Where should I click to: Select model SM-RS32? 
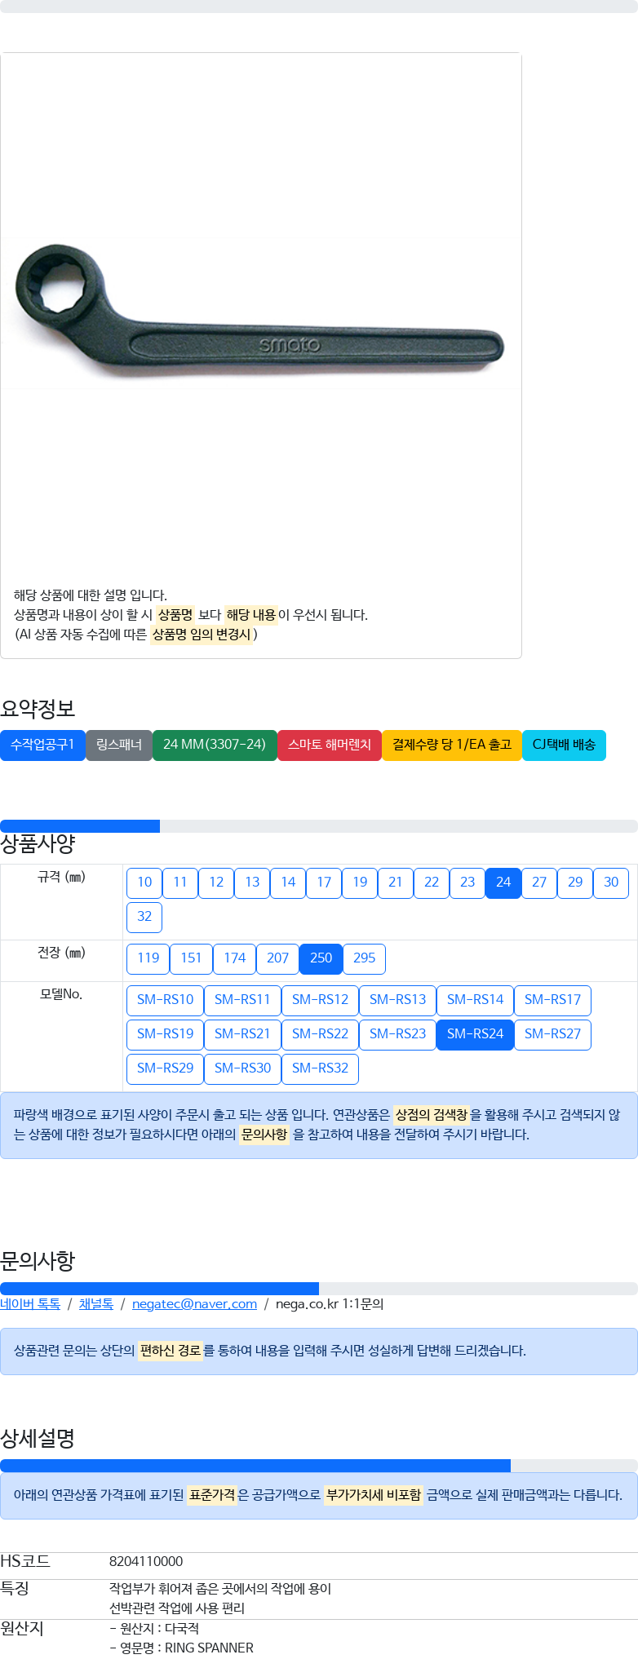point(321,1068)
